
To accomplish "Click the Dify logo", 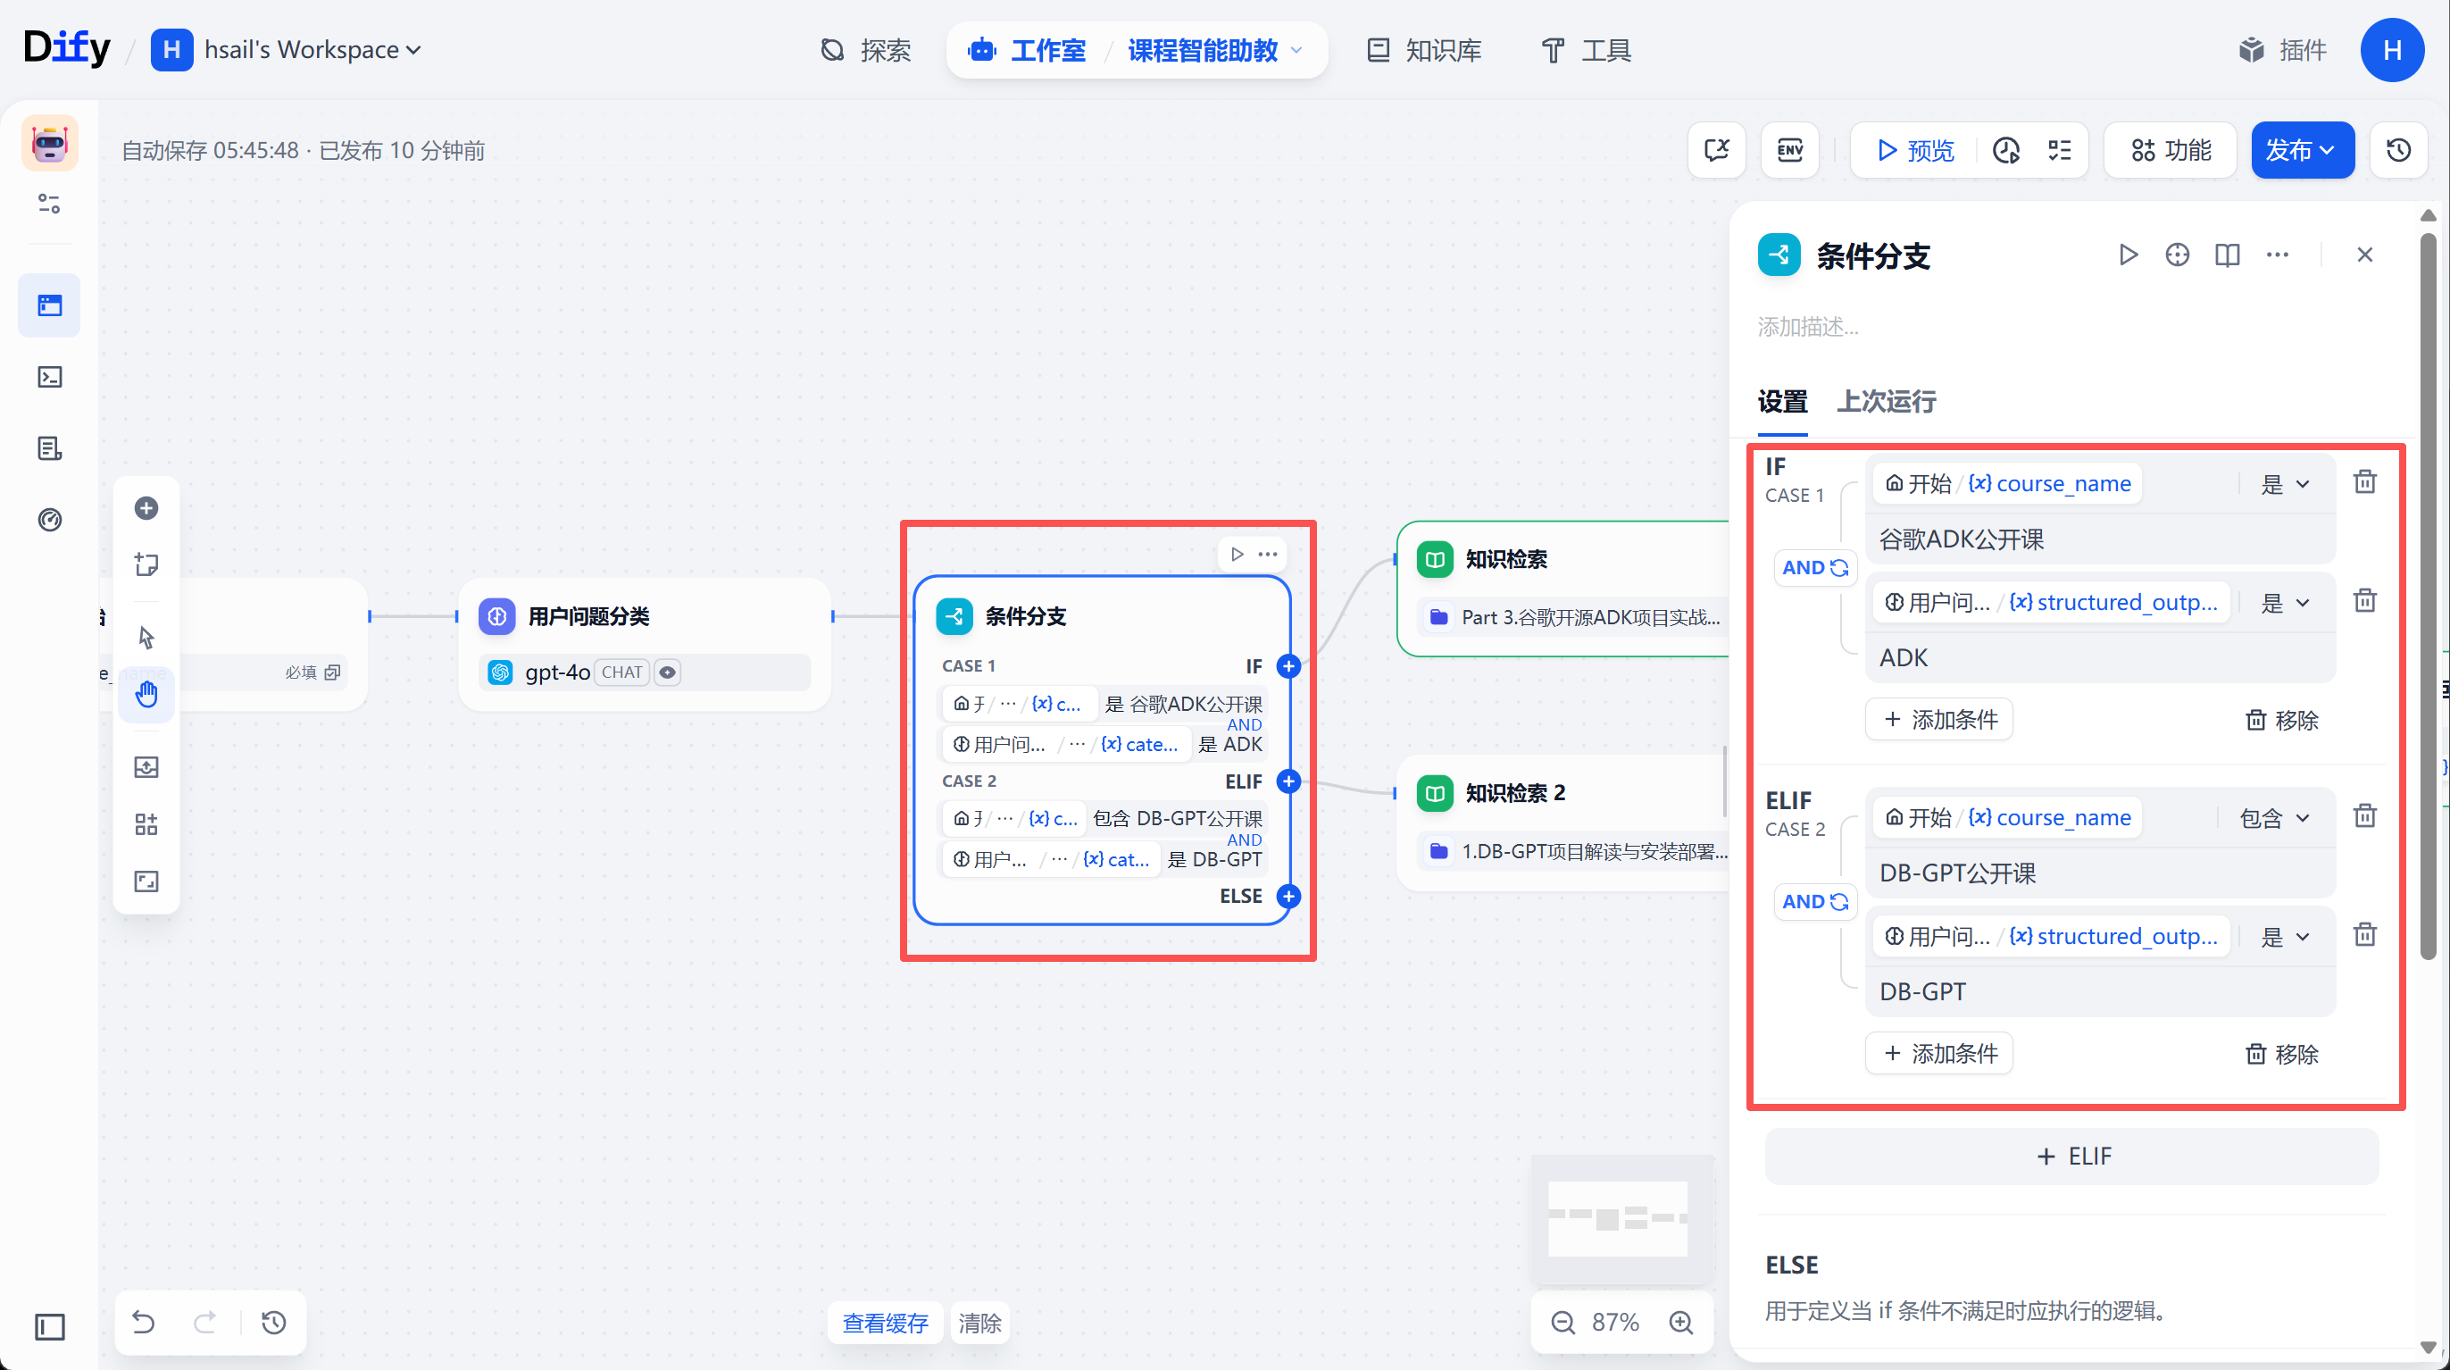I will click(x=67, y=47).
